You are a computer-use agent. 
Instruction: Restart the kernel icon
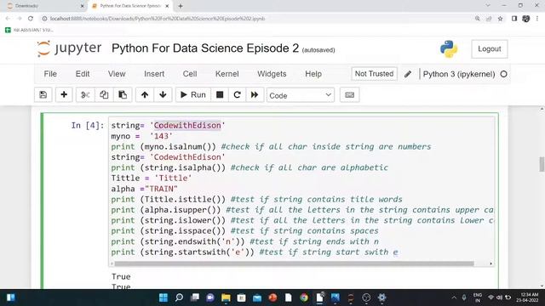tap(237, 94)
